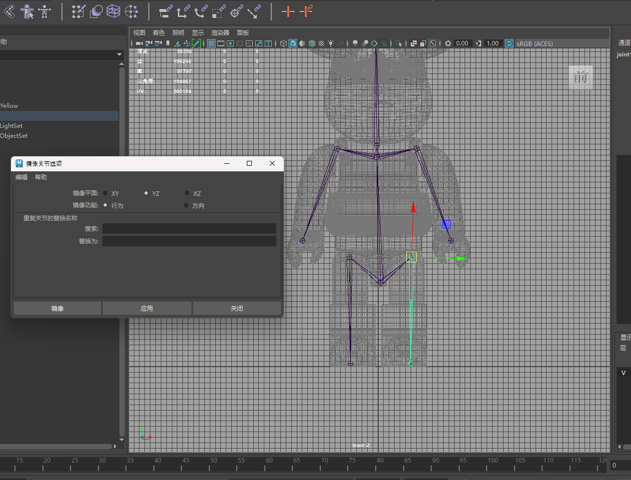631x480 pixels.
Task: Select the 行为 mirror function radio
Action: tap(105, 205)
